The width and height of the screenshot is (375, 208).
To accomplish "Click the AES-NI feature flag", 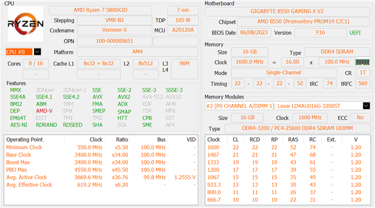I will coord(19,125).
